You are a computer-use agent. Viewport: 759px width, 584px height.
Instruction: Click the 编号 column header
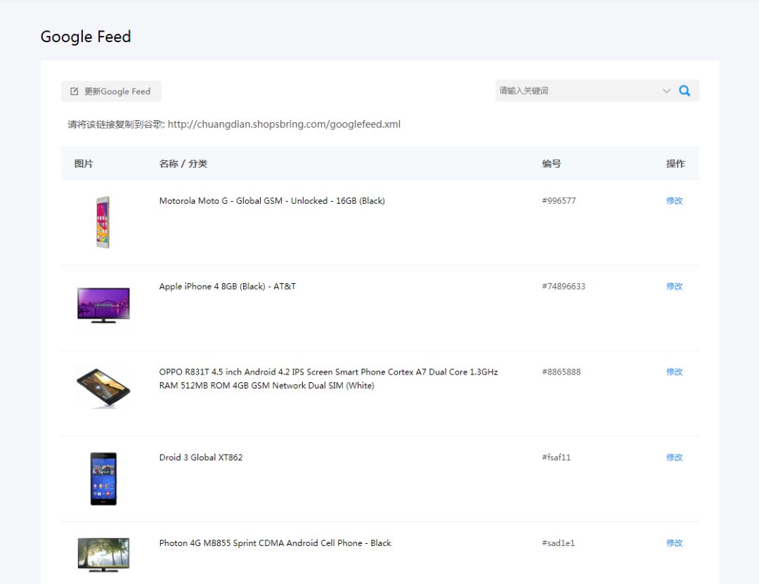(551, 164)
